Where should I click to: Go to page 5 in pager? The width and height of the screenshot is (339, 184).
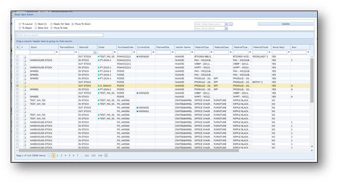click(x=69, y=156)
